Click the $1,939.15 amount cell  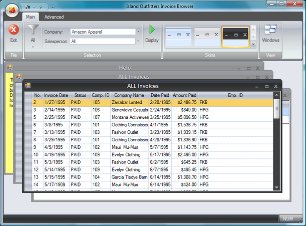[x=185, y=132]
